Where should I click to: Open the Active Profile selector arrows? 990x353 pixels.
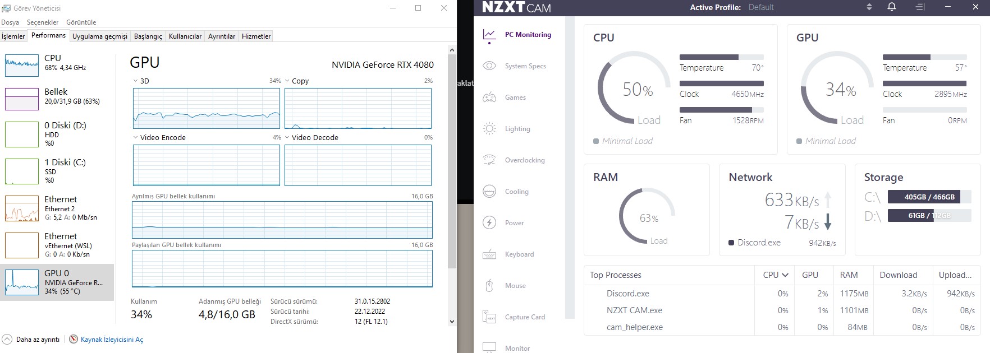tap(869, 7)
